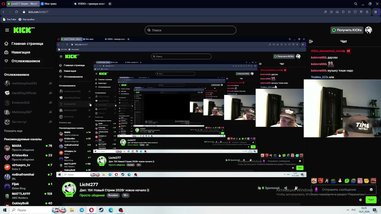Collapse the chat panel with the arrow icon
The height and width of the screenshot is (214, 381).
(x=311, y=42)
